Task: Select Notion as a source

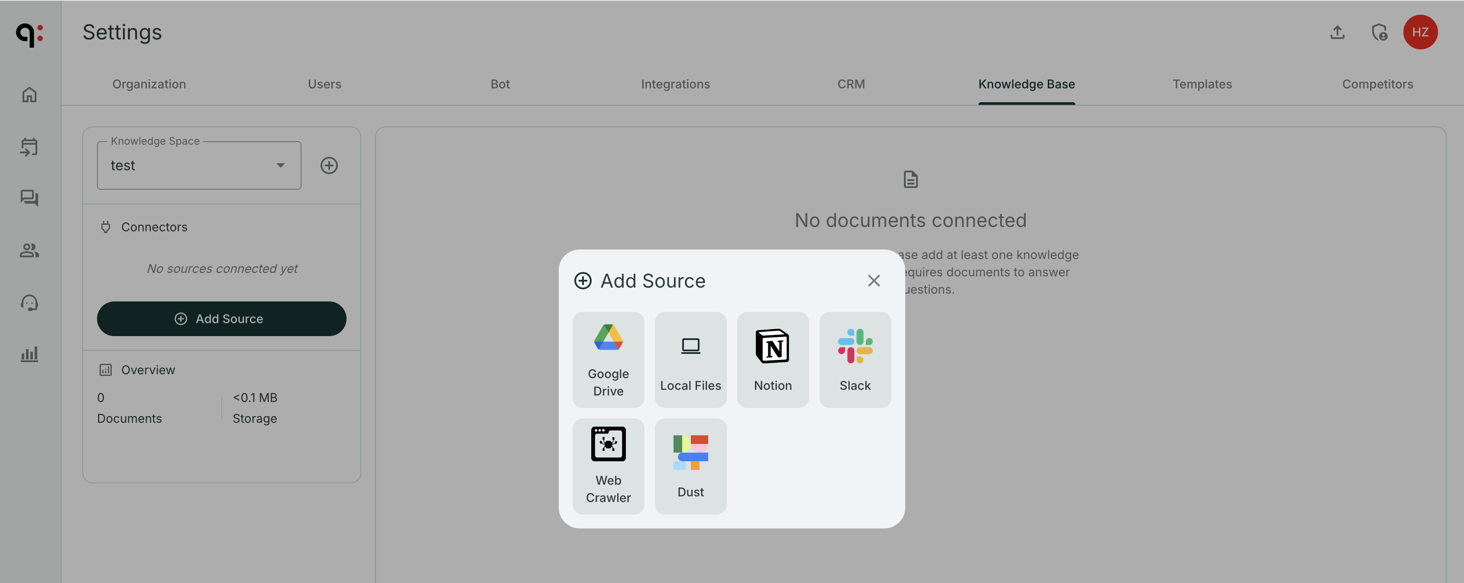Action: (773, 360)
